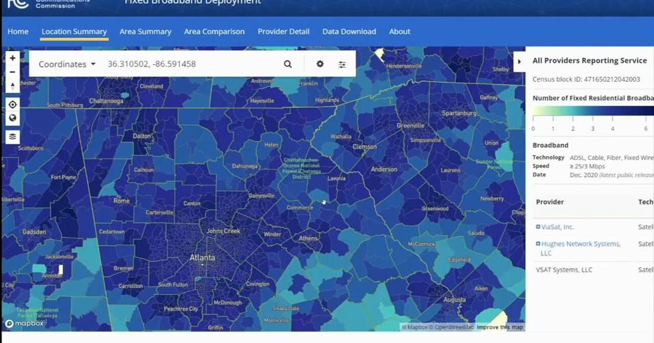Expand the ViaSat, Inc. provider row
The height and width of the screenshot is (343, 654).
(538, 227)
